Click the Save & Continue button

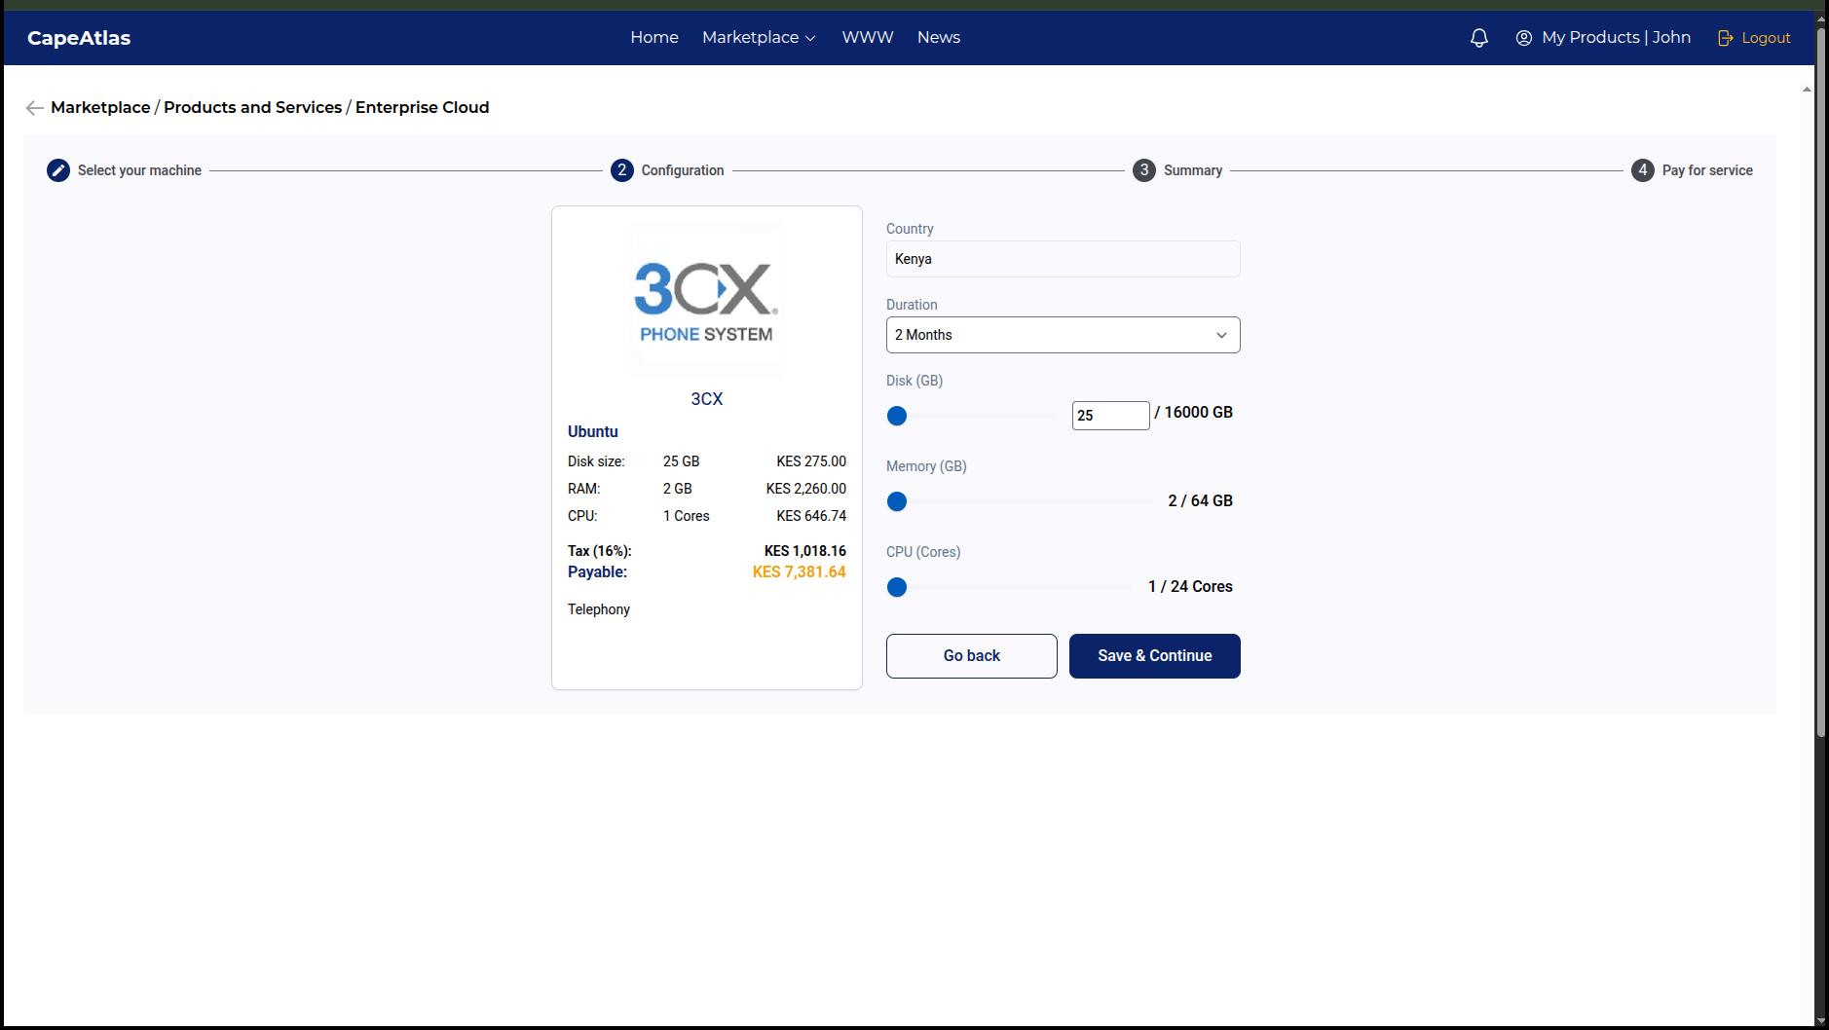1155,656
